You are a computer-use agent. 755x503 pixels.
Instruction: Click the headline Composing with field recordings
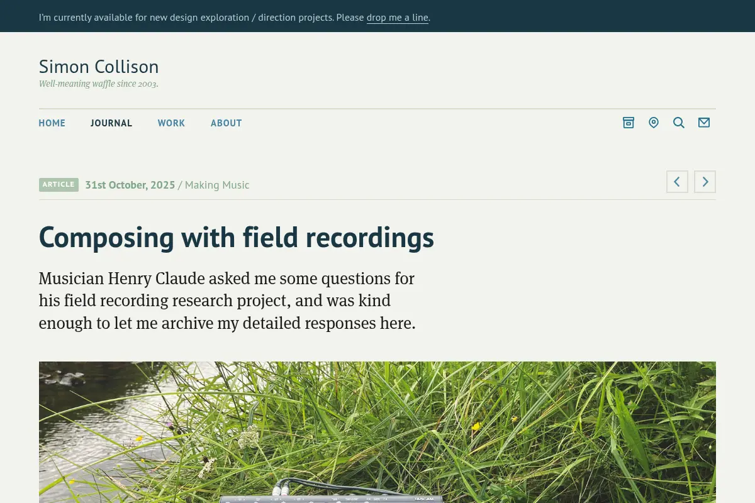tap(237, 238)
